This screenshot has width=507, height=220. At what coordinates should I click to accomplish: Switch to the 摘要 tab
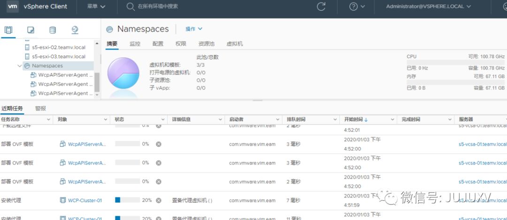[112, 44]
